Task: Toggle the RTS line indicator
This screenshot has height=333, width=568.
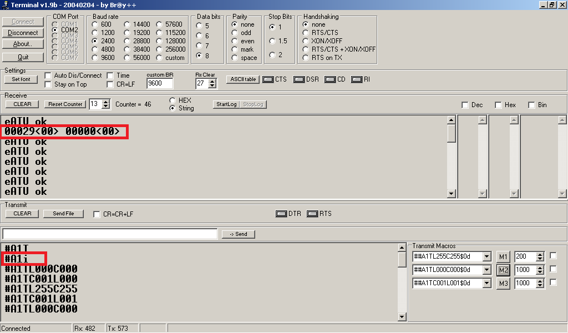Action: click(312, 214)
